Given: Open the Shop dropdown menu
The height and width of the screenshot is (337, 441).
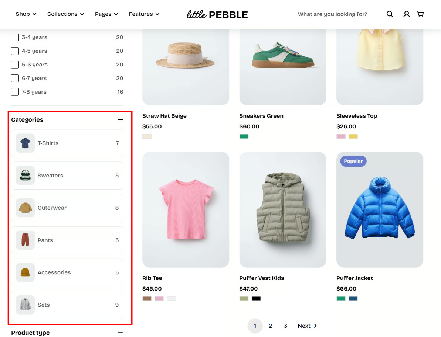Looking at the screenshot, I should pos(26,14).
